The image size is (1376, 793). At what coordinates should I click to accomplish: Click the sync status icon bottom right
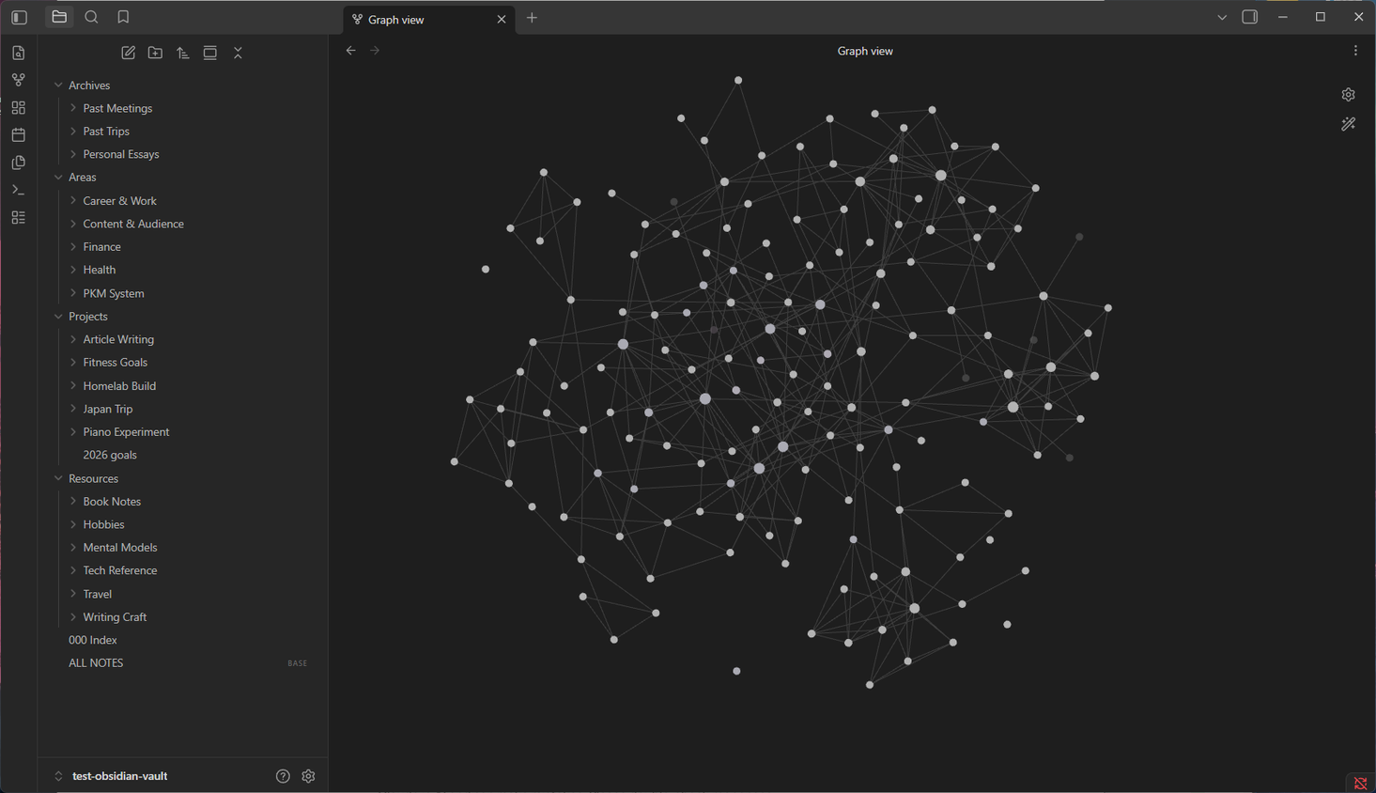[1360, 783]
